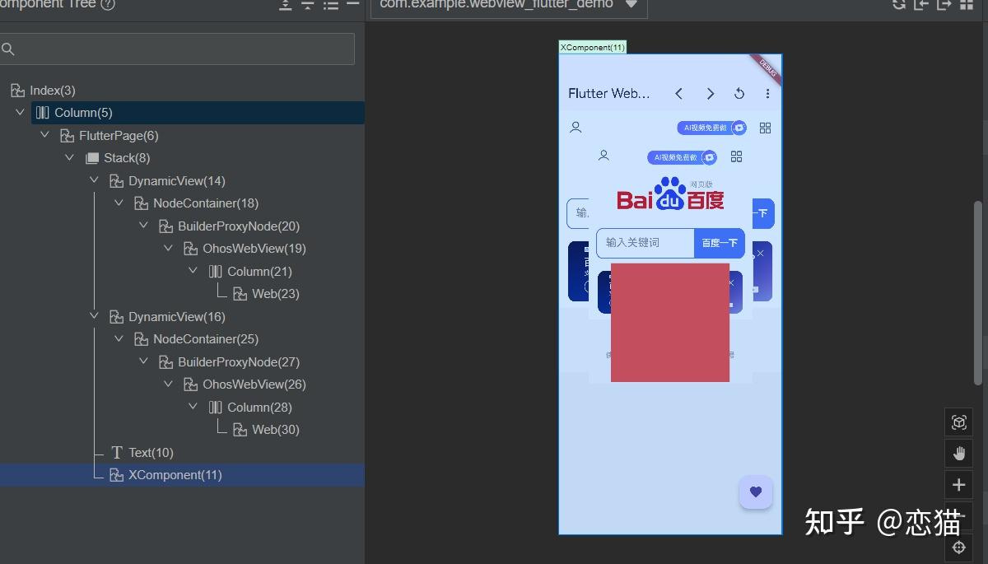The height and width of the screenshot is (564, 988).
Task: Select the Column(28) tree row
Action: (182, 408)
